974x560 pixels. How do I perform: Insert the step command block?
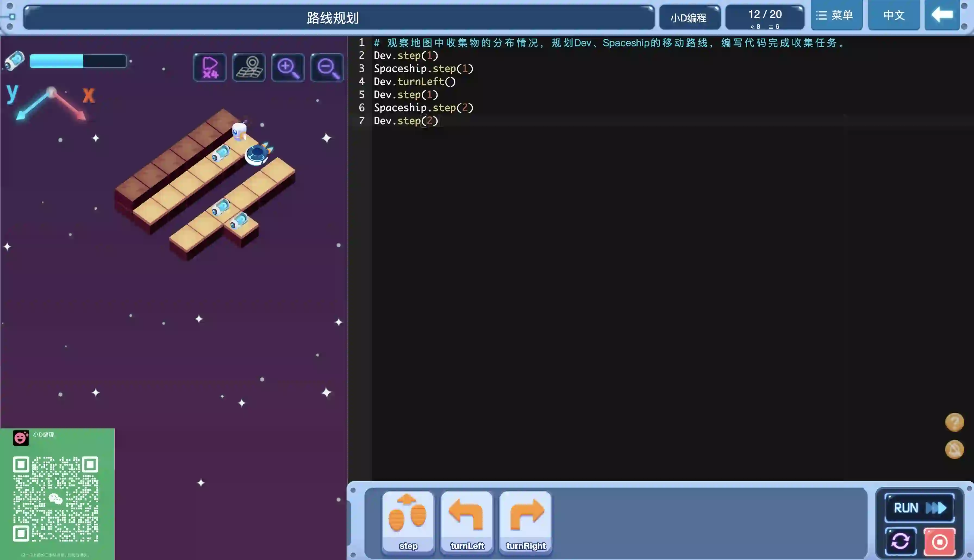coord(408,522)
